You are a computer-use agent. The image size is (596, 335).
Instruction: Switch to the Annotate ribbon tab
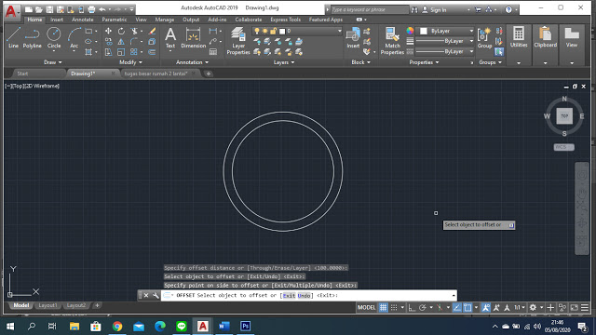[x=83, y=20]
